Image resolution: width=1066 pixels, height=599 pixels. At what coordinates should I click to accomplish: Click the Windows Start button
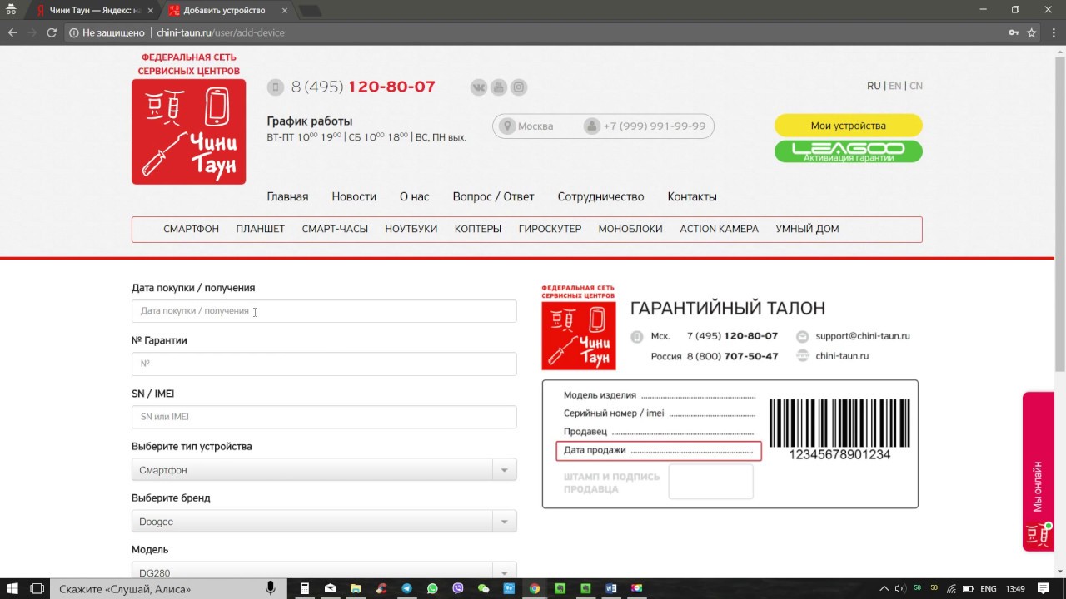pyautogui.click(x=12, y=588)
